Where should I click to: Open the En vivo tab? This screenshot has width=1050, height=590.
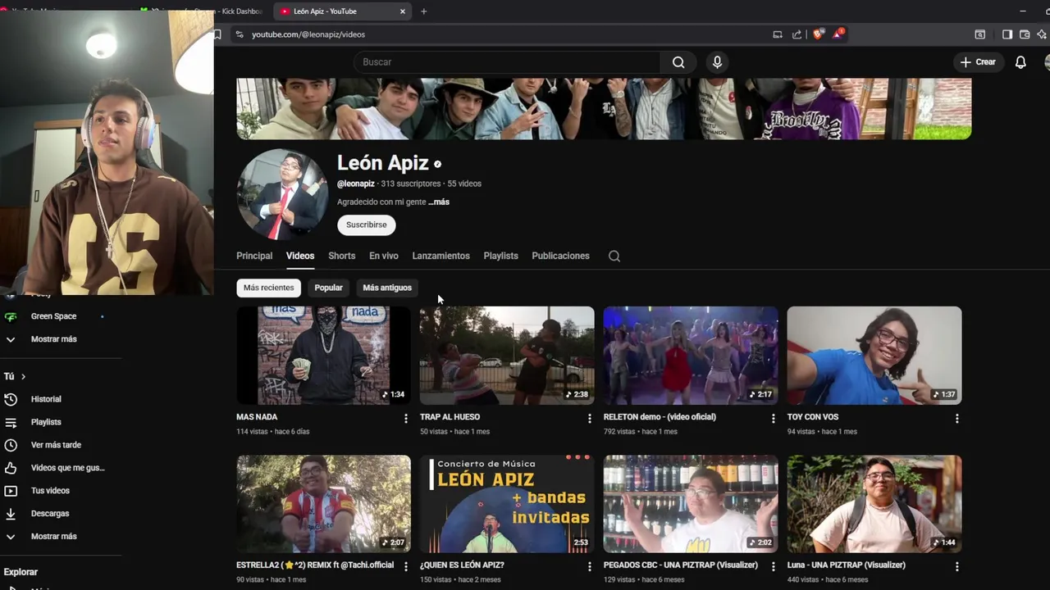(x=383, y=256)
